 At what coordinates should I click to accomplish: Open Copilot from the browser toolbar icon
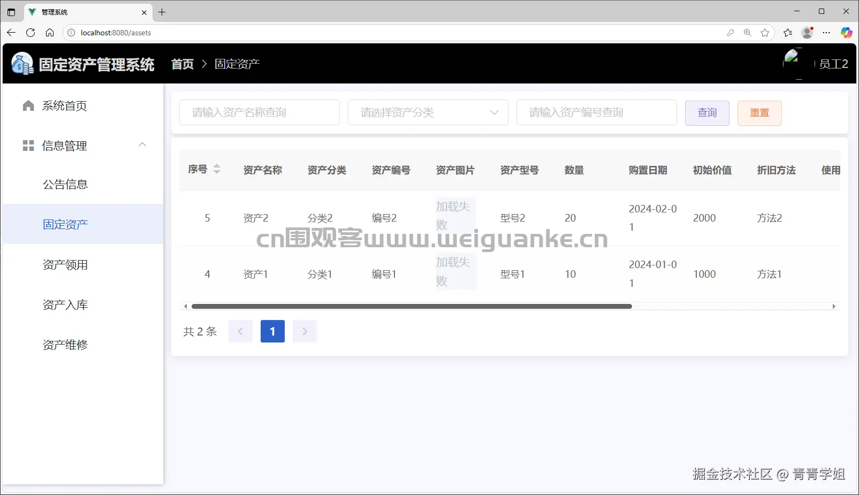pyautogui.click(x=847, y=33)
